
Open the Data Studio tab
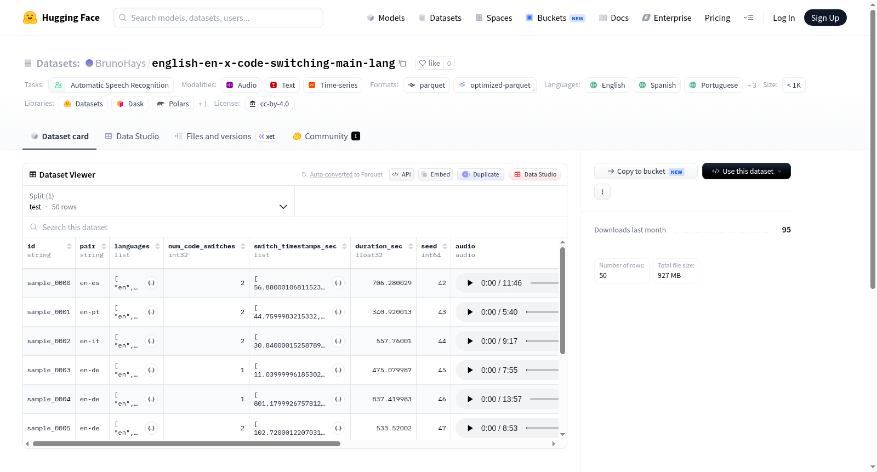[x=132, y=137]
